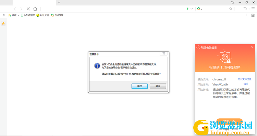Screen dimensions: 257x136
Task: Click the green lightning speed-mode icon
Action: tap(187, 9)
